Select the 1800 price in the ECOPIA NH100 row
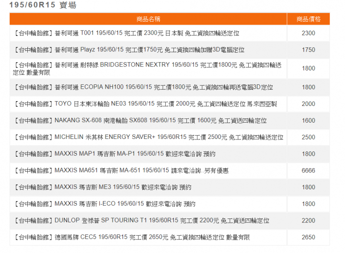345x253 pixels. click(309, 87)
